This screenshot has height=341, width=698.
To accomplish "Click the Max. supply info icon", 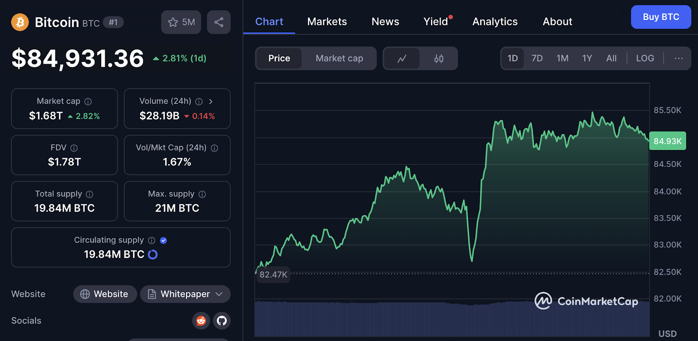I will tap(202, 194).
